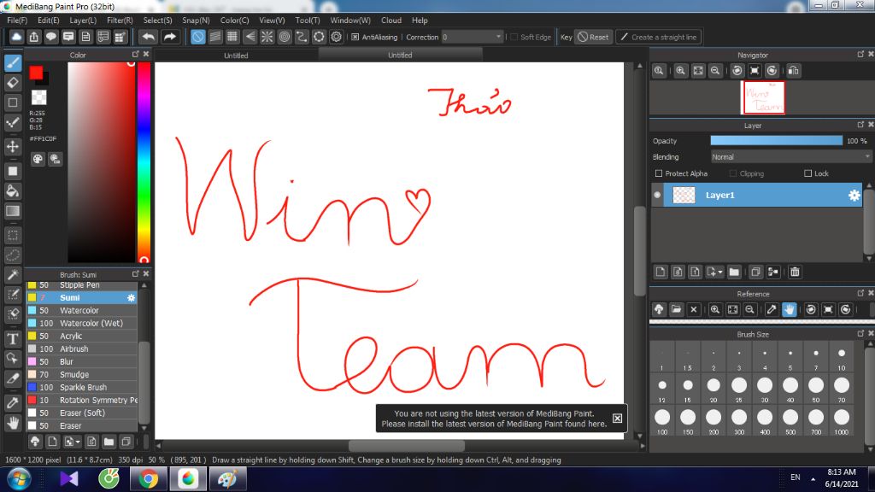Screen dimensions: 875x492
Task: Add a new layer in Layer panel
Action: 661,272
